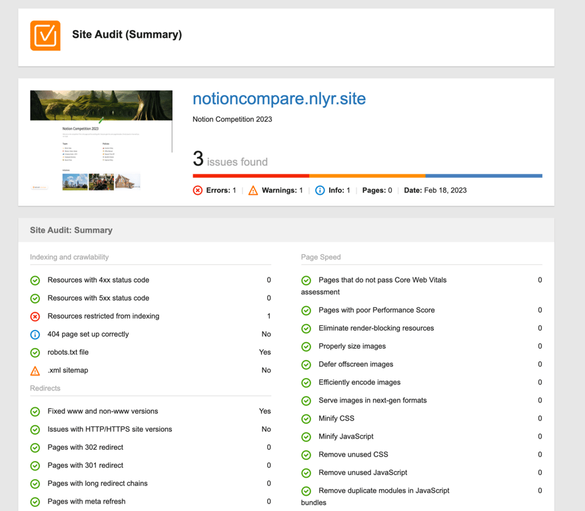Click green check beside Pages with 302 redirect
The width and height of the screenshot is (585, 511).
[x=35, y=448]
